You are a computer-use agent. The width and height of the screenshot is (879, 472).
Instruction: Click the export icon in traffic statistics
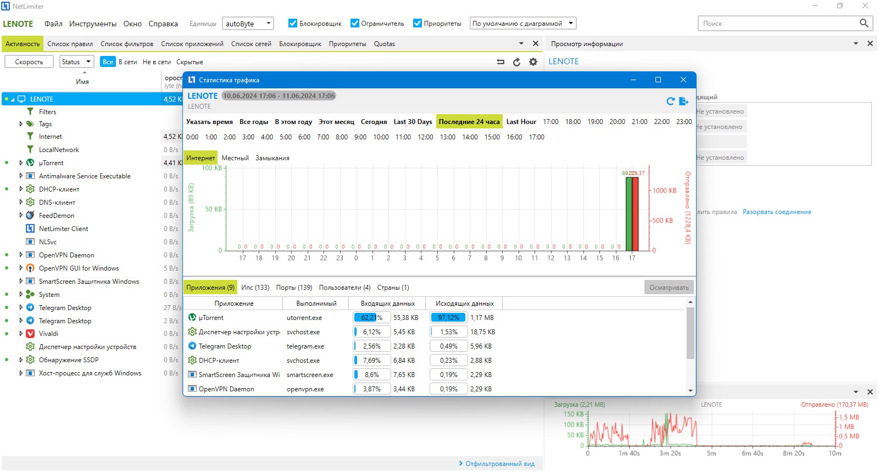(x=684, y=101)
